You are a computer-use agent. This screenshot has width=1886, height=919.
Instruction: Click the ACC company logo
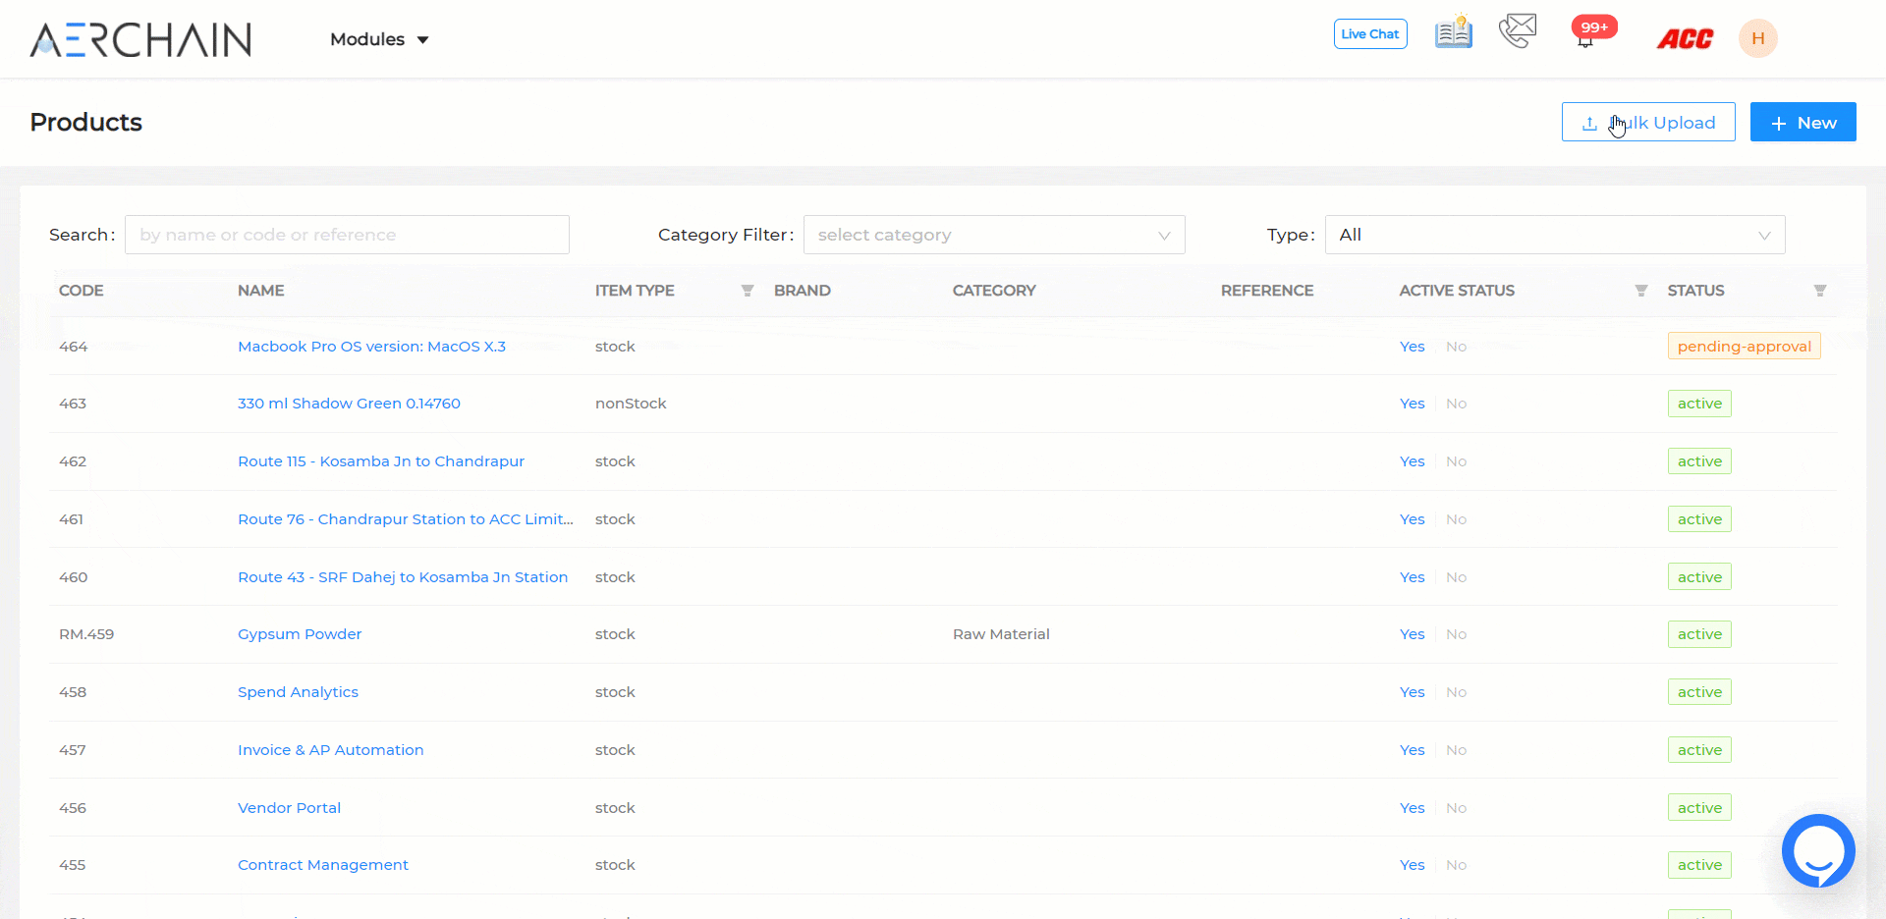[1685, 38]
